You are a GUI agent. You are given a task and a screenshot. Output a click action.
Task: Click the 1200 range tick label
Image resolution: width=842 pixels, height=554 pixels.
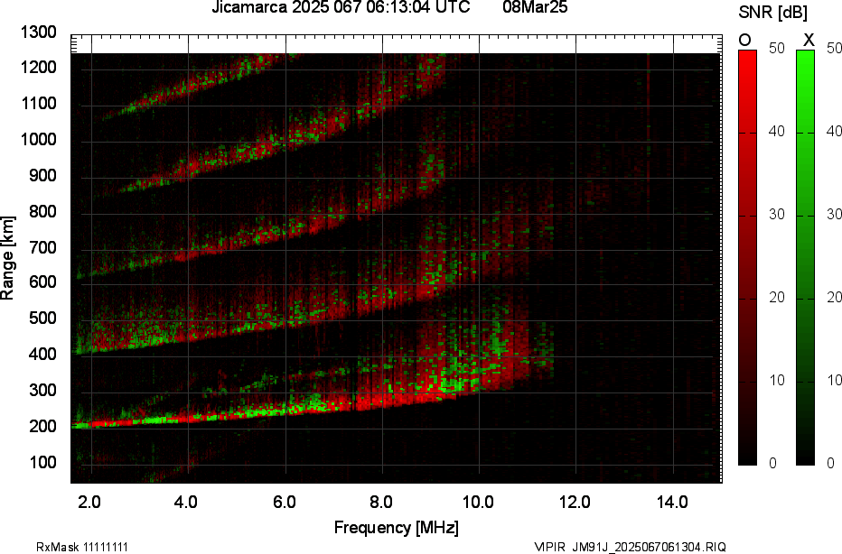39,68
